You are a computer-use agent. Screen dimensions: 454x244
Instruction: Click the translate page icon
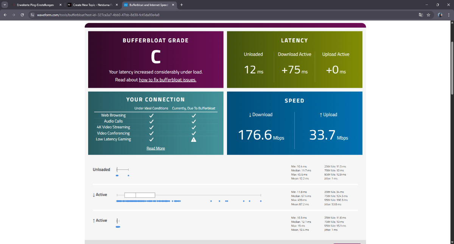coord(420,15)
